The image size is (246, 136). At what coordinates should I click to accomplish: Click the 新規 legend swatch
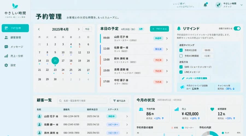[x=172, y=128]
